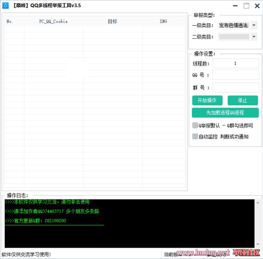This screenshot has width=263, height=259.
Task: Click the 线程数 input field
Action: [x=236, y=63]
